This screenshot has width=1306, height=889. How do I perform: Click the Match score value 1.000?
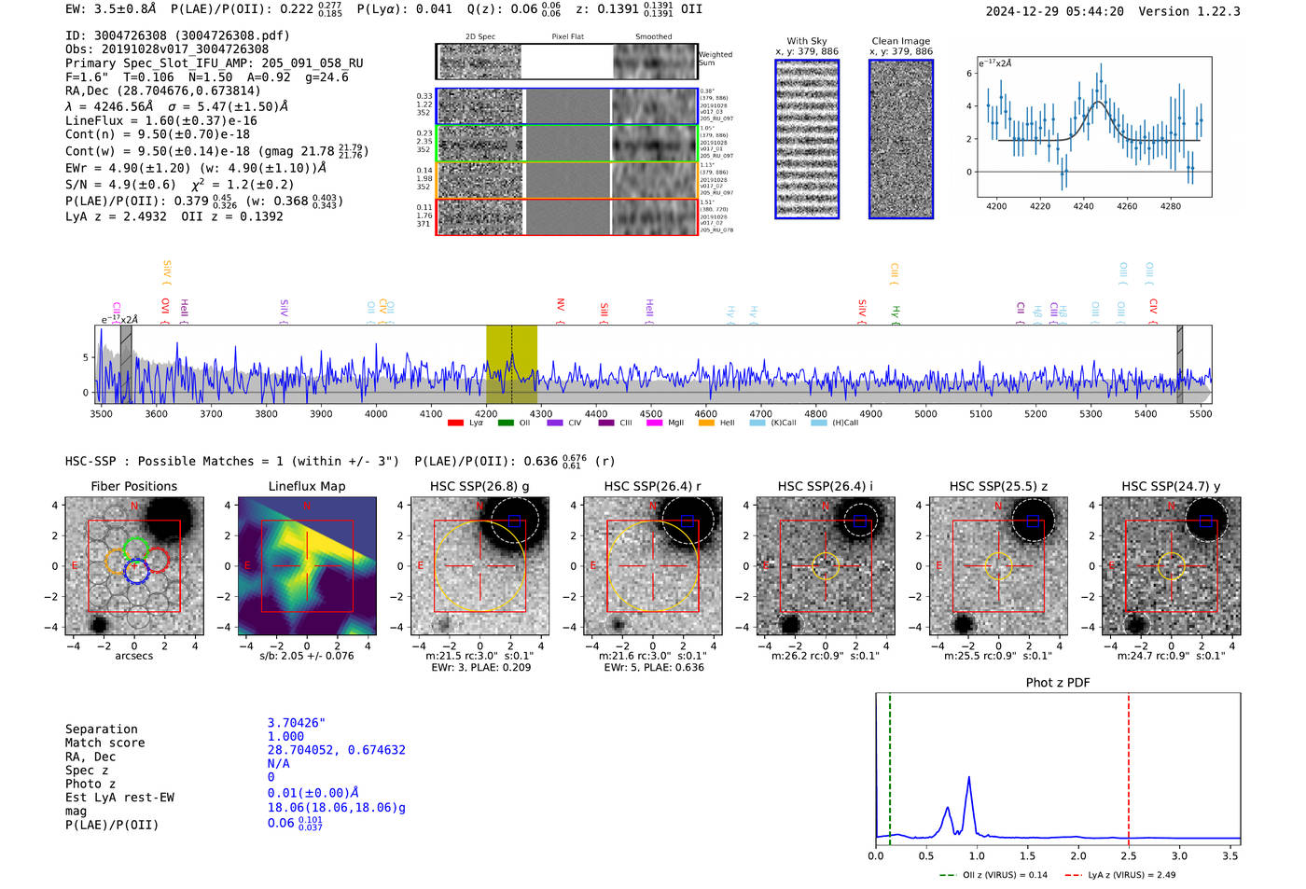[285, 736]
